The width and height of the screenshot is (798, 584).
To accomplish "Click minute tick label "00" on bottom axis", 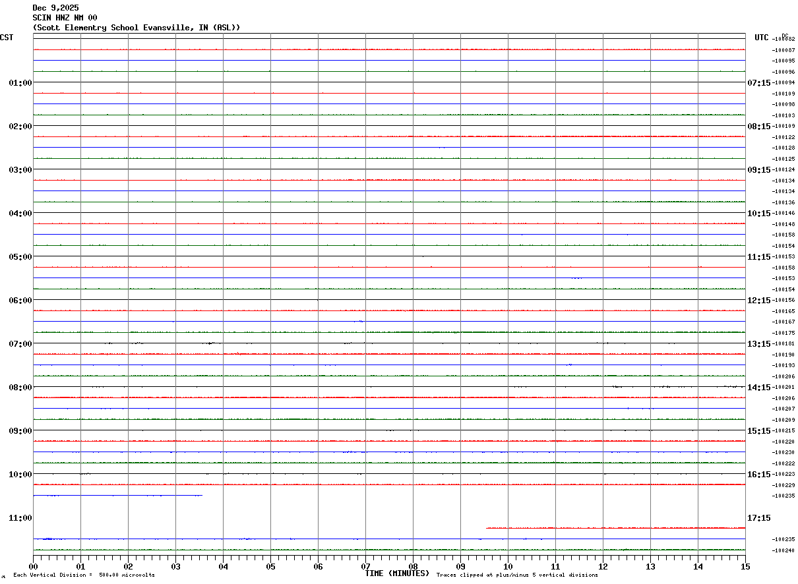I will 33,567.
